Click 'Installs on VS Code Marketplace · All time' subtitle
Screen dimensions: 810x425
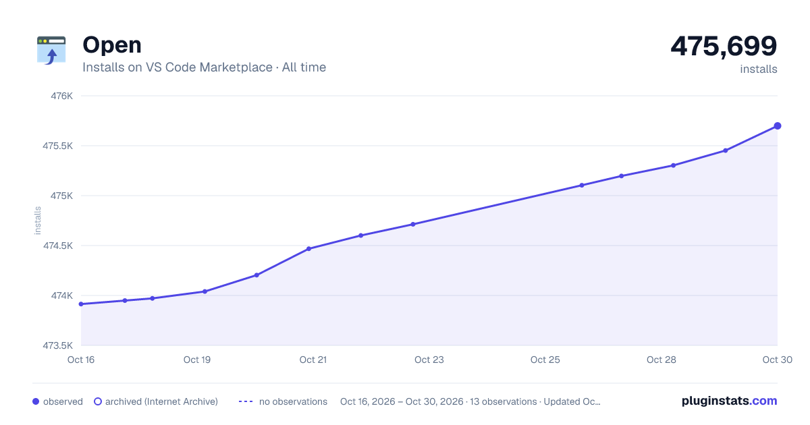[x=204, y=67]
